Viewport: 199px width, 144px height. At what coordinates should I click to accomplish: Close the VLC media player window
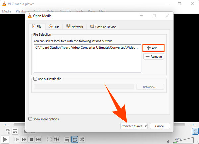pos(192,4)
